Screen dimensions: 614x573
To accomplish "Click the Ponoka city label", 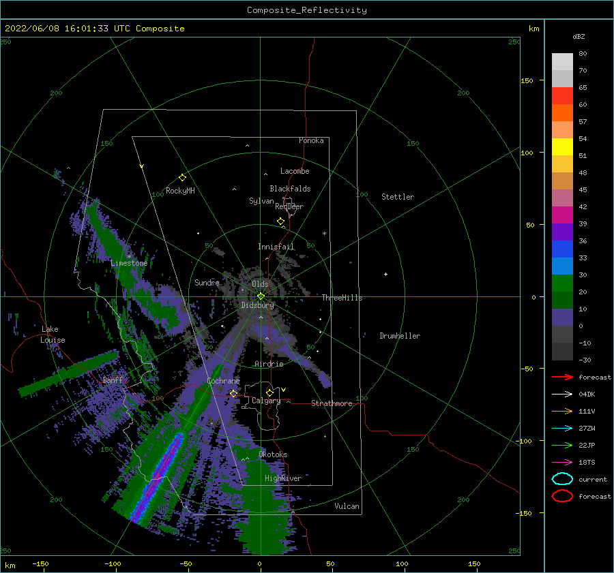I will coord(311,140).
